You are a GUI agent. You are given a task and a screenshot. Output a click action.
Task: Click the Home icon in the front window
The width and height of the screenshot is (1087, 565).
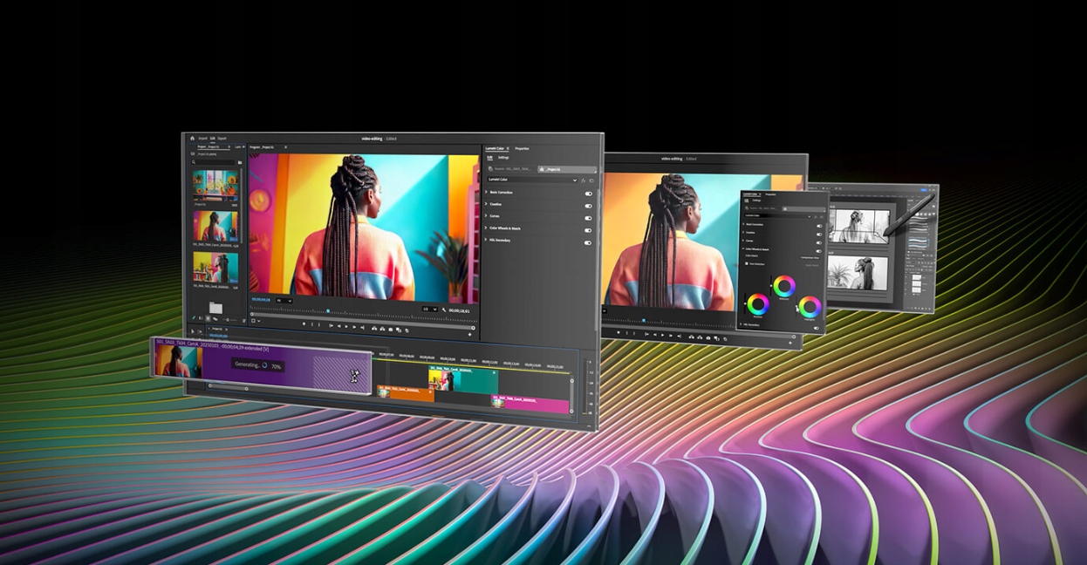point(192,138)
